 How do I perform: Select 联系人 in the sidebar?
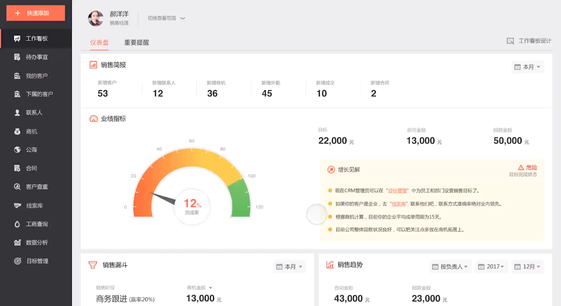tap(36, 113)
